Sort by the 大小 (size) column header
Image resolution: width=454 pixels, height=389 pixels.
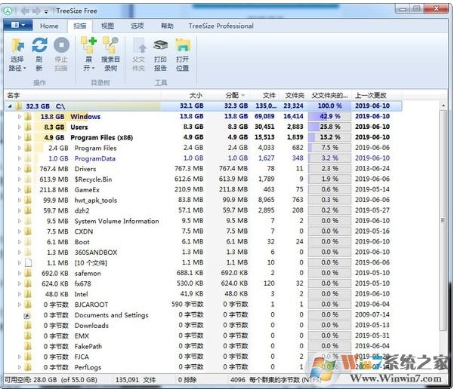point(196,96)
